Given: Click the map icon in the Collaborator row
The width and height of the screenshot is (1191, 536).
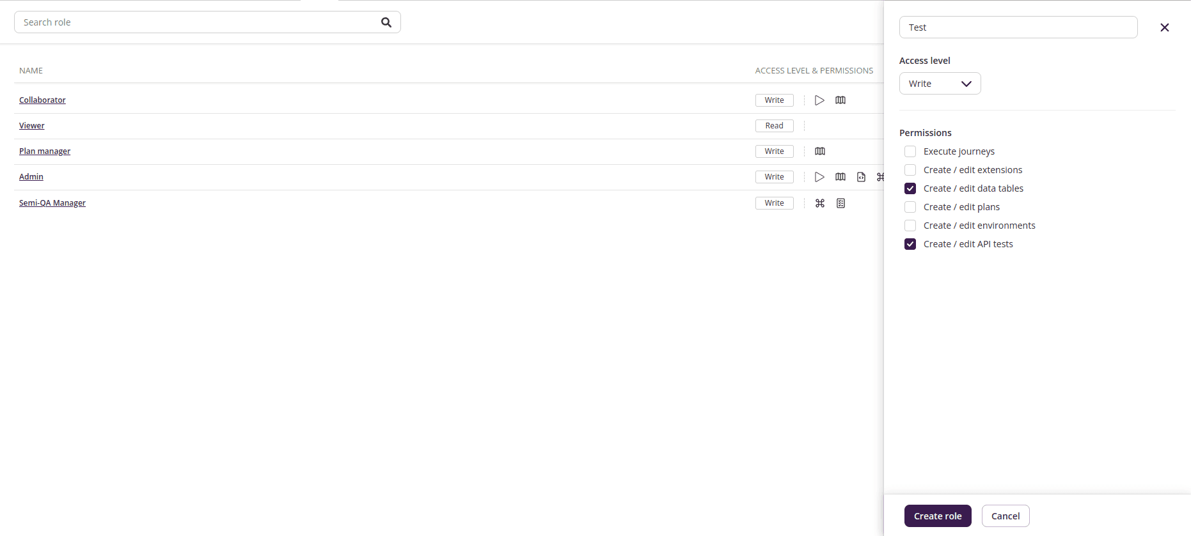Looking at the screenshot, I should pyautogui.click(x=840, y=100).
